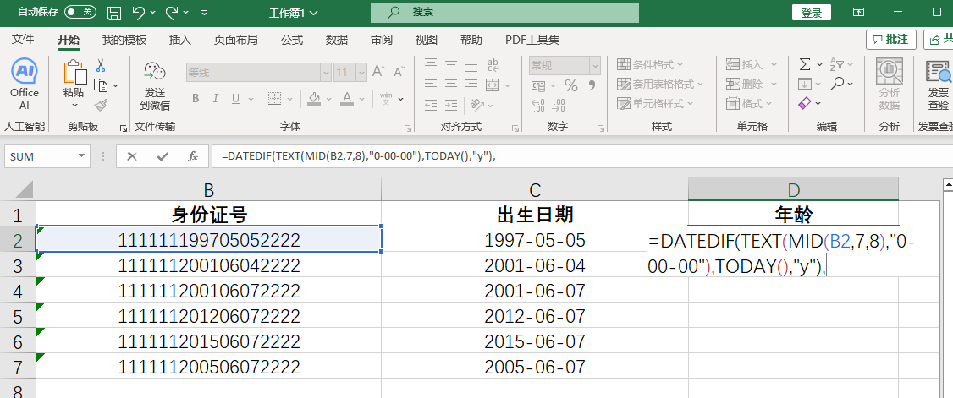Click the Wrap Text icon

[x=493, y=64]
